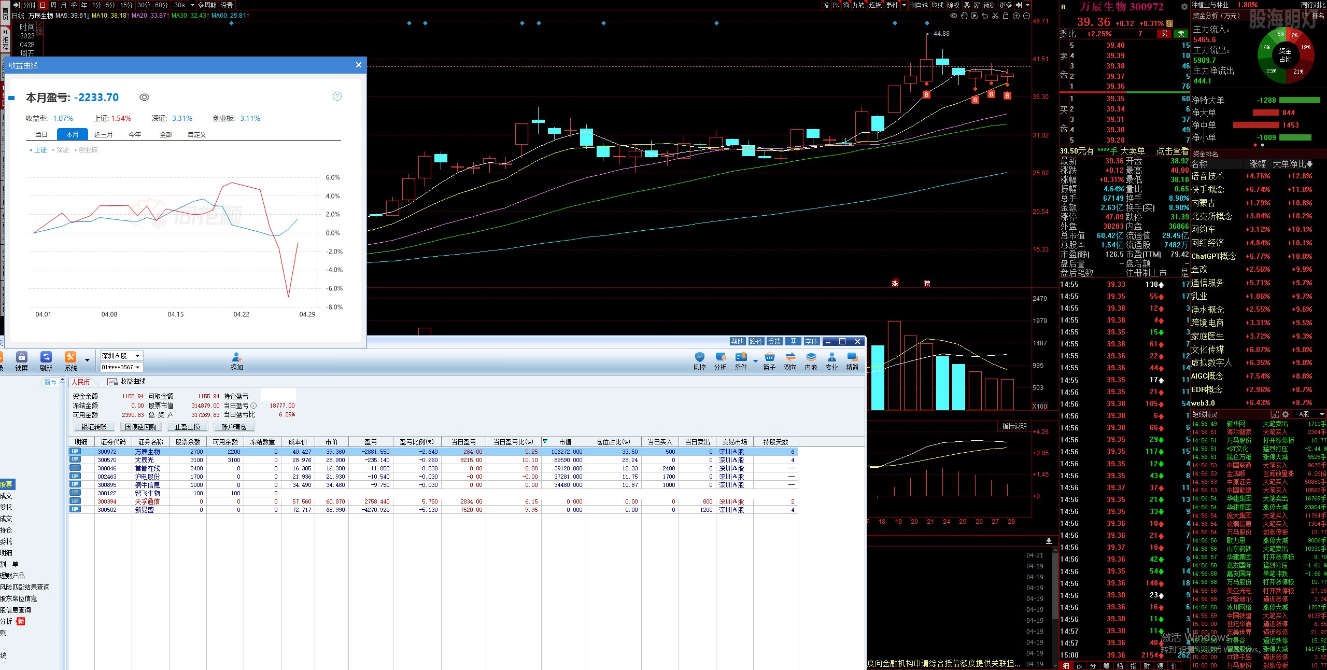
Task: Toggle 创业板 index line in profit chart
Action: point(86,150)
